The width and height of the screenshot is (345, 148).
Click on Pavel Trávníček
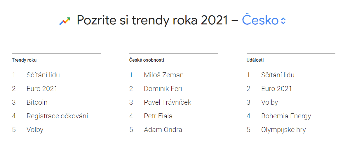coord(167,102)
